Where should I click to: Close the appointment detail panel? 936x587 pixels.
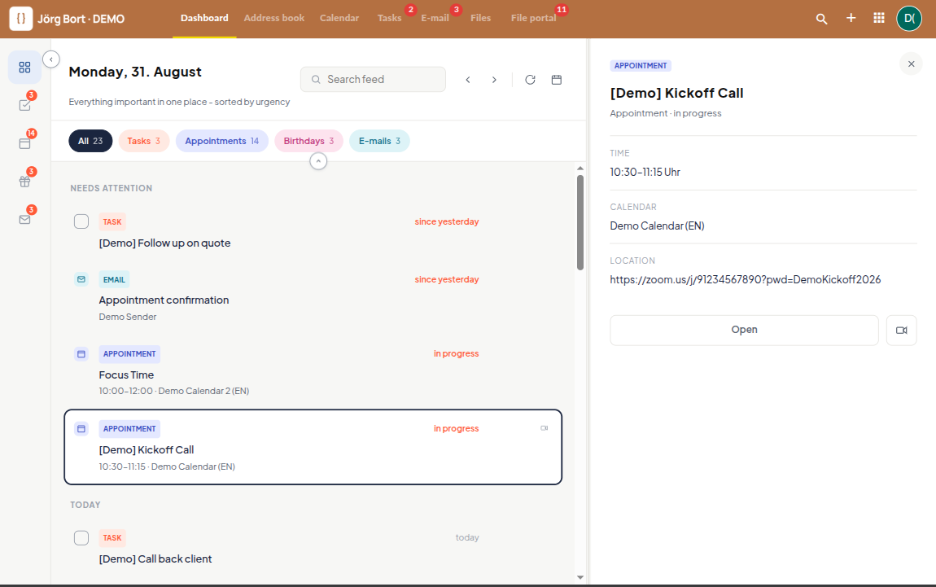(x=911, y=64)
